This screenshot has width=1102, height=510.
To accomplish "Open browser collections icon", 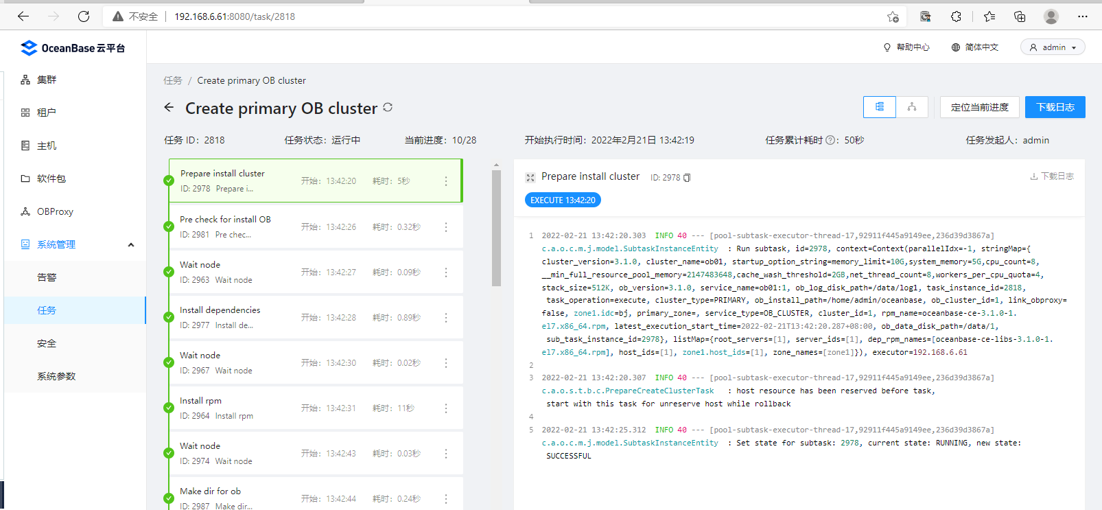I will pyautogui.click(x=1020, y=16).
